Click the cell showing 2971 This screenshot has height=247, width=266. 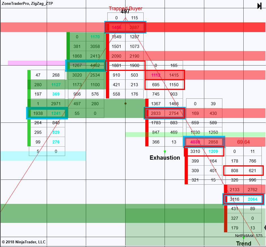56,104
